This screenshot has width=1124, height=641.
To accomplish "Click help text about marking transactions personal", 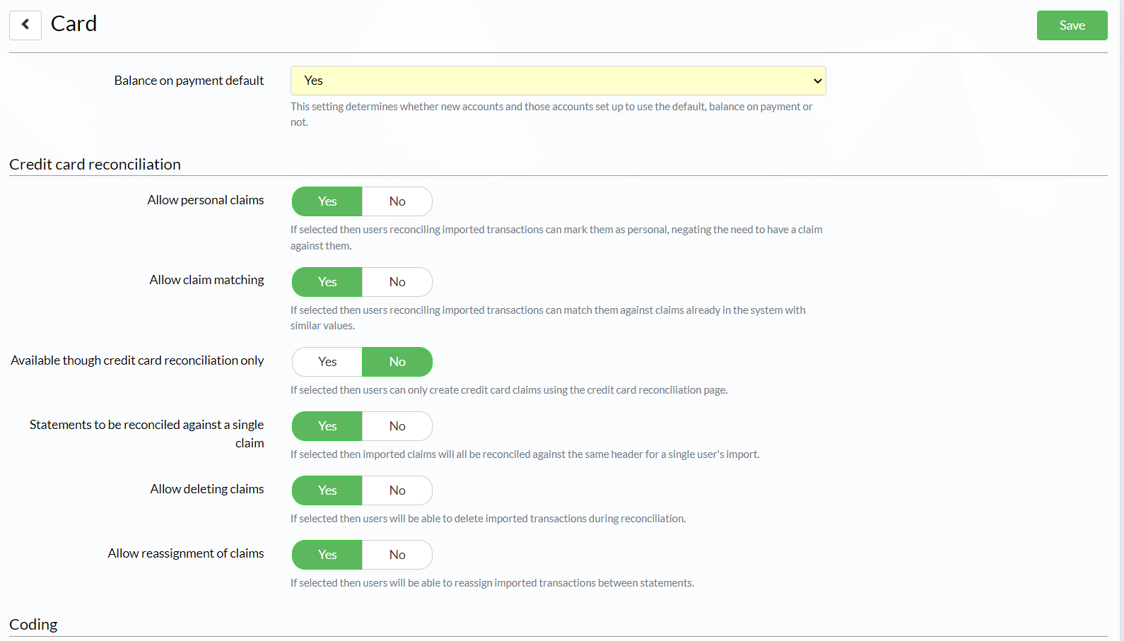I will 556,237.
